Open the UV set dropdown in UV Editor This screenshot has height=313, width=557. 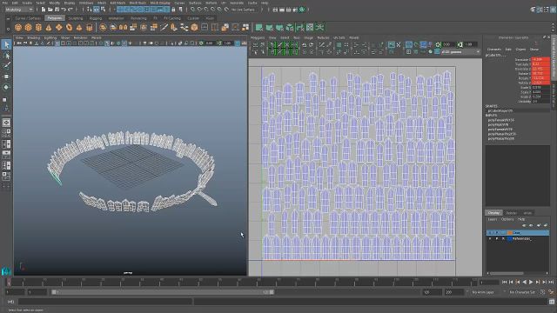coord(460,52)
